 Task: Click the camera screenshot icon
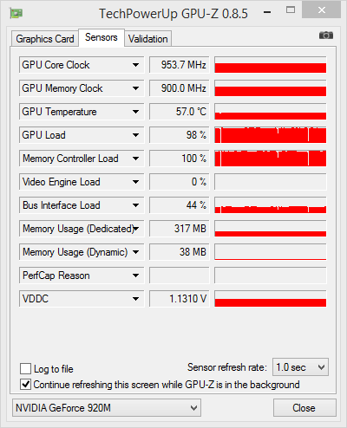(x=326, y=36)
